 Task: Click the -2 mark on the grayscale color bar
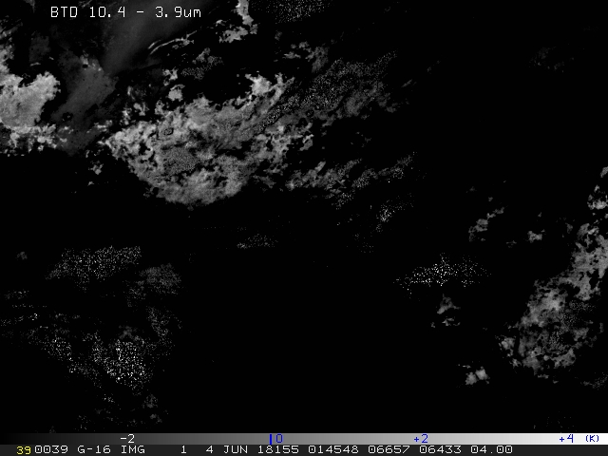pos(127,438)
